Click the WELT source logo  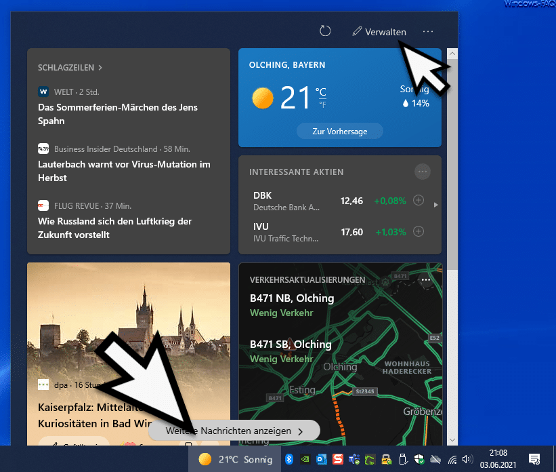pyautogui.click(x=43, y=92)
